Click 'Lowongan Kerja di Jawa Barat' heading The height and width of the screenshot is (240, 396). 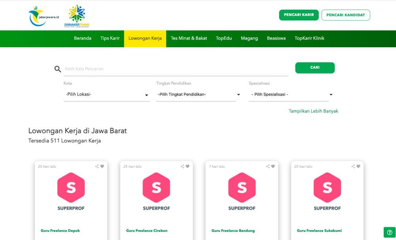[78, 131]
